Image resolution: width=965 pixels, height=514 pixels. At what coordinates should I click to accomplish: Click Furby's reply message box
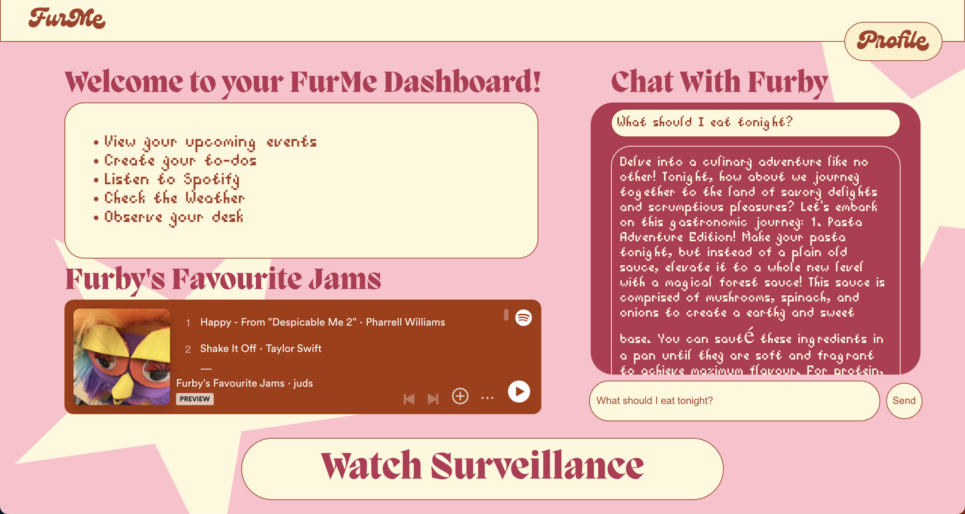tap(755, 260)
